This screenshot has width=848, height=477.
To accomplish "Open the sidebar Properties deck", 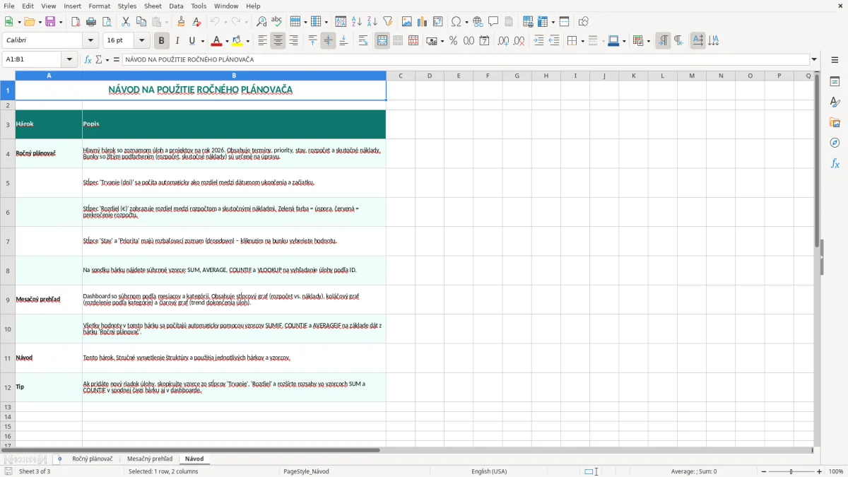I will (835, 82).
